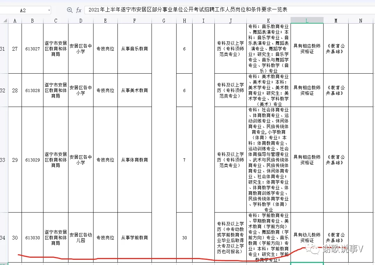Select row 34 header
375x265 pixels.
(3, 238)
